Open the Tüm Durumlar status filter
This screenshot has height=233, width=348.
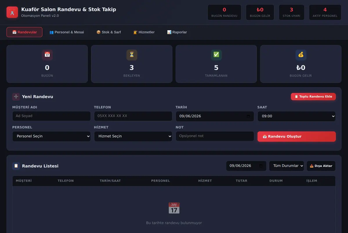point(287,166)
